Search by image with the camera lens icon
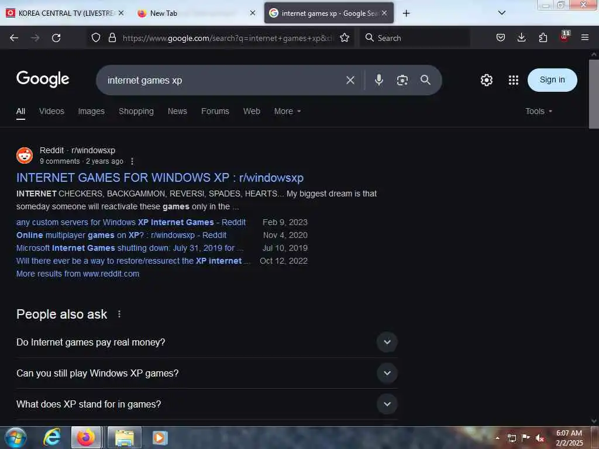599x449 pixels. (x=402, y=80)
